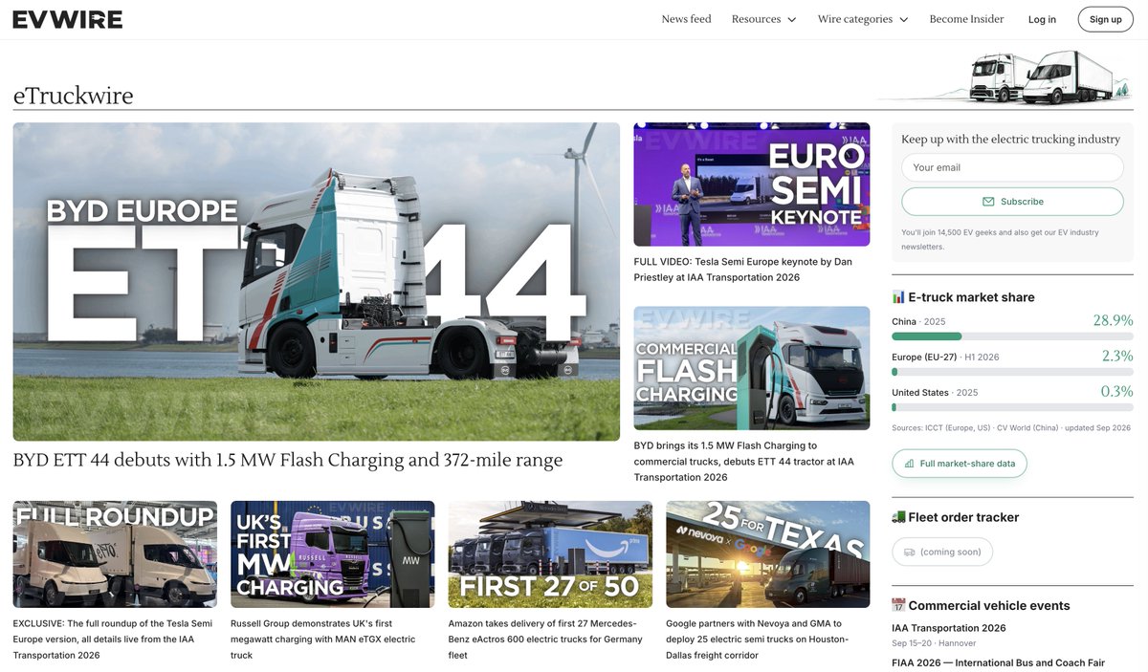Click the EVWIRE logo
This screenshot has width=1148, height=672.
coord(68,19)
